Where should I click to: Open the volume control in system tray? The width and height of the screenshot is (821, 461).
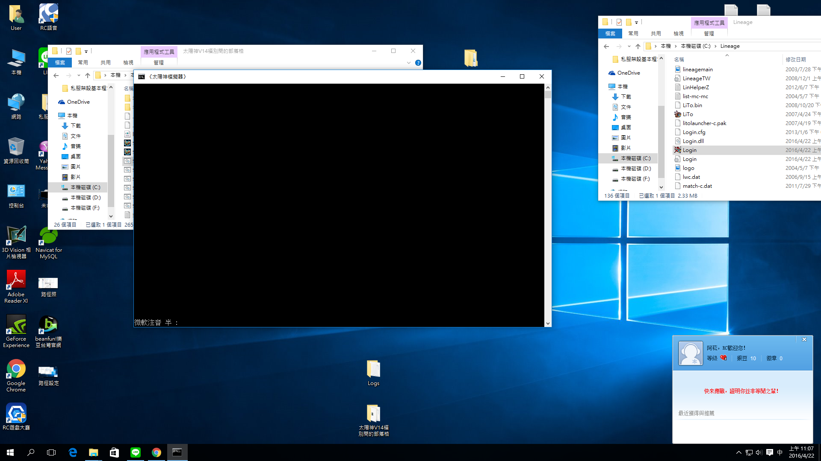point(759,452)
